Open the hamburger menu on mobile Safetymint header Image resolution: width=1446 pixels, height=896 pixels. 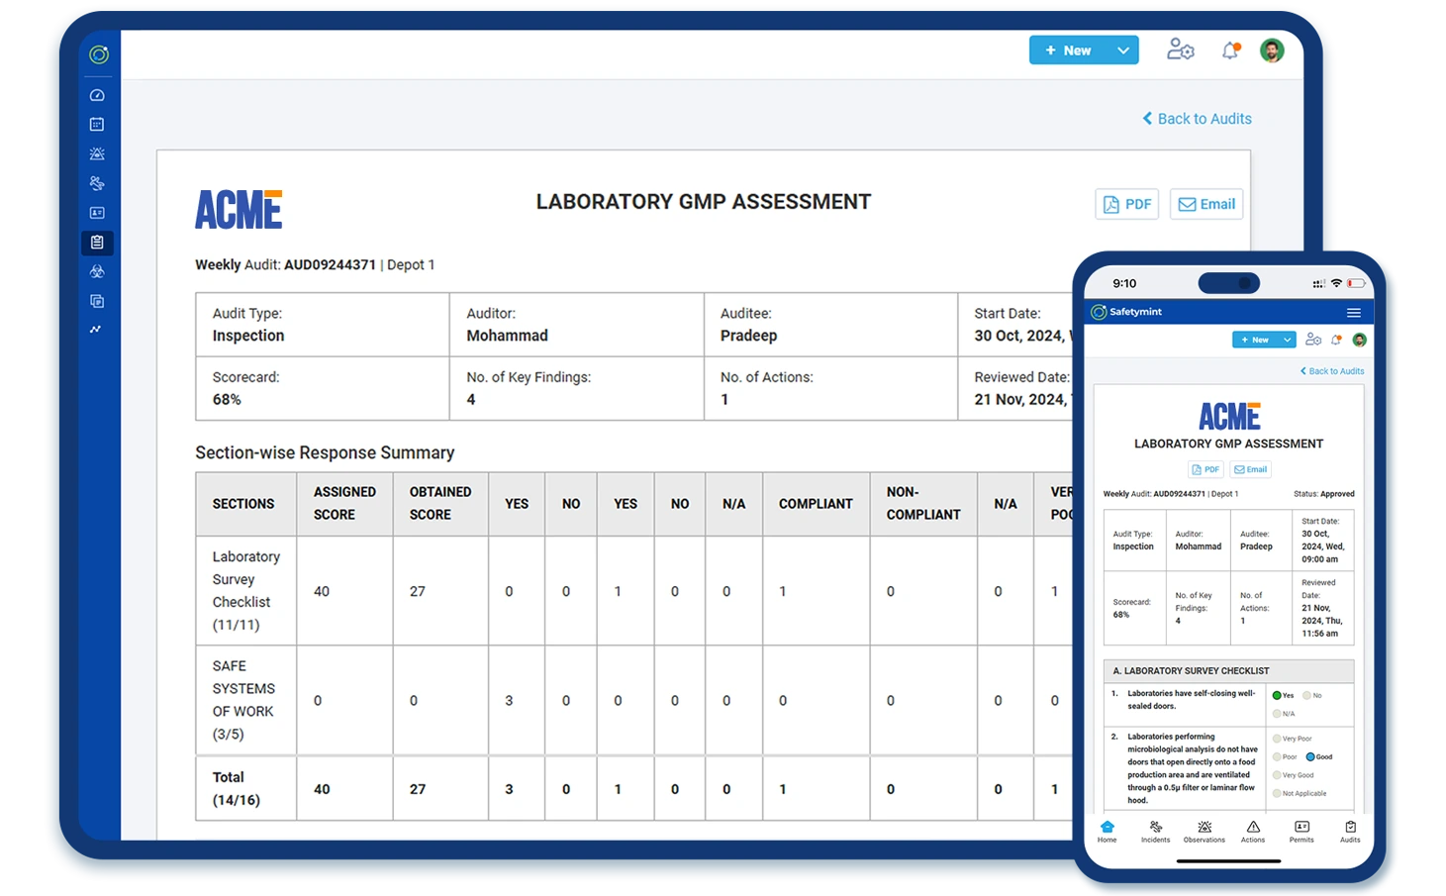[1354, 311]
